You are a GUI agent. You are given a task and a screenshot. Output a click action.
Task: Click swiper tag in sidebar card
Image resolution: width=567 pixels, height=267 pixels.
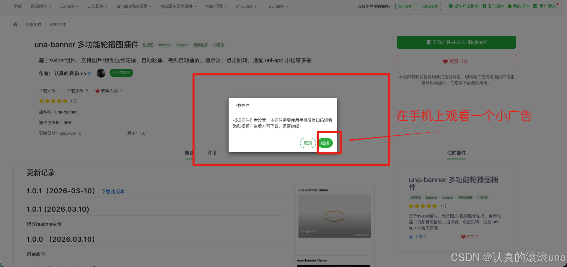tap(448, 197)
